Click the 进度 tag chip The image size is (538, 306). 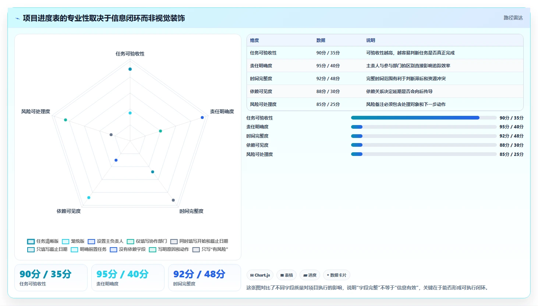point(309,275)
